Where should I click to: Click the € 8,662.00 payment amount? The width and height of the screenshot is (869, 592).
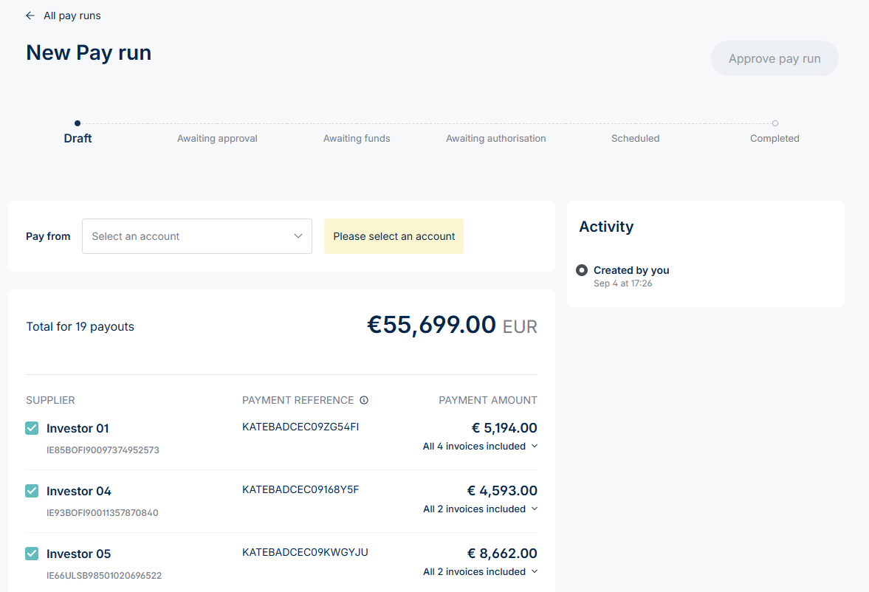point(502,553)
